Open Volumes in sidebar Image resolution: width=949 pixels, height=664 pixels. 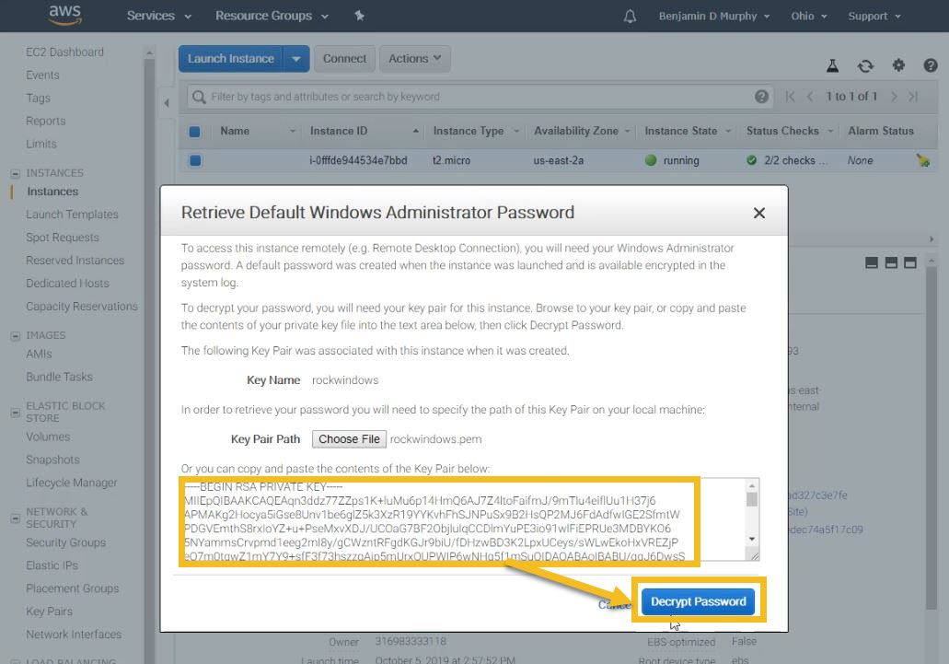[x=48, y=437]
